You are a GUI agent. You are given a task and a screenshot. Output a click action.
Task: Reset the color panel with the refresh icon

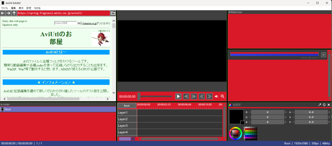(324, 105)
